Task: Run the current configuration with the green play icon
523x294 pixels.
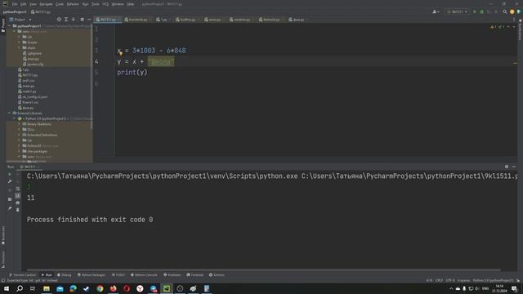Action: pyautogui.click(x=475, y=11)
